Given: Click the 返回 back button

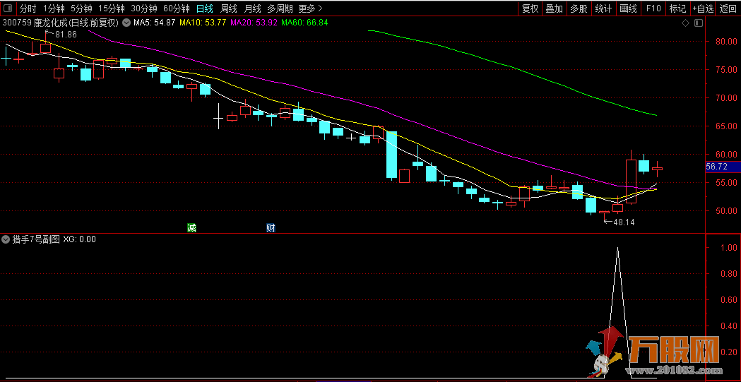Looking at the screenshot, I should click(x=728, y=8).
